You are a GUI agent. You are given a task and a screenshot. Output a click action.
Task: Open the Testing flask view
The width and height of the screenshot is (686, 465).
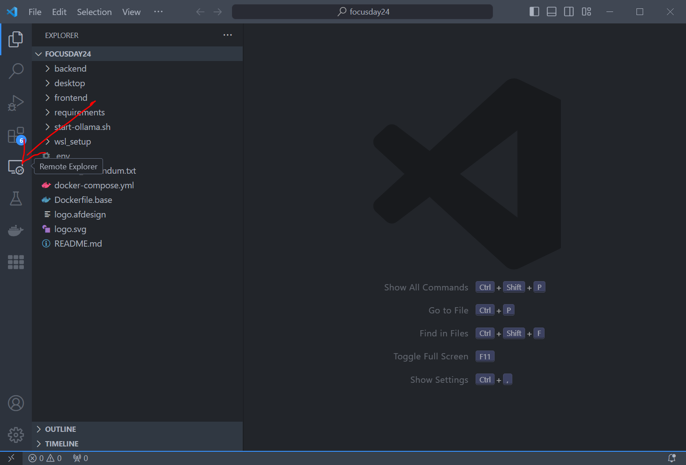[16, 198]
